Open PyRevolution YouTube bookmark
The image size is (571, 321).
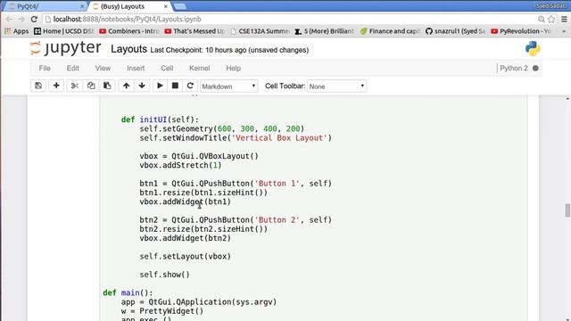[521, 31]
